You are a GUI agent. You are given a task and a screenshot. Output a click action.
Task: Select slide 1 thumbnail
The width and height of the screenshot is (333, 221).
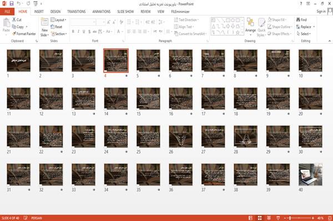(x=19, y=60)
